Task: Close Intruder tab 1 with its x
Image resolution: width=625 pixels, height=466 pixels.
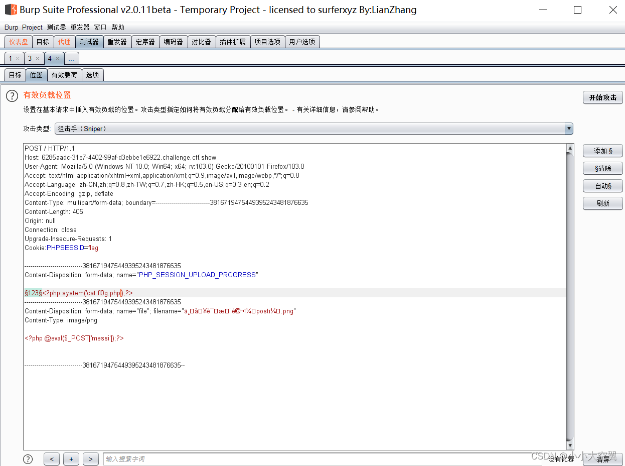Action: 18,59
